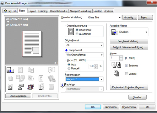Uncheck the Sortieren checkbox
Screen dimensions: 157x113
tap(127, 66)
